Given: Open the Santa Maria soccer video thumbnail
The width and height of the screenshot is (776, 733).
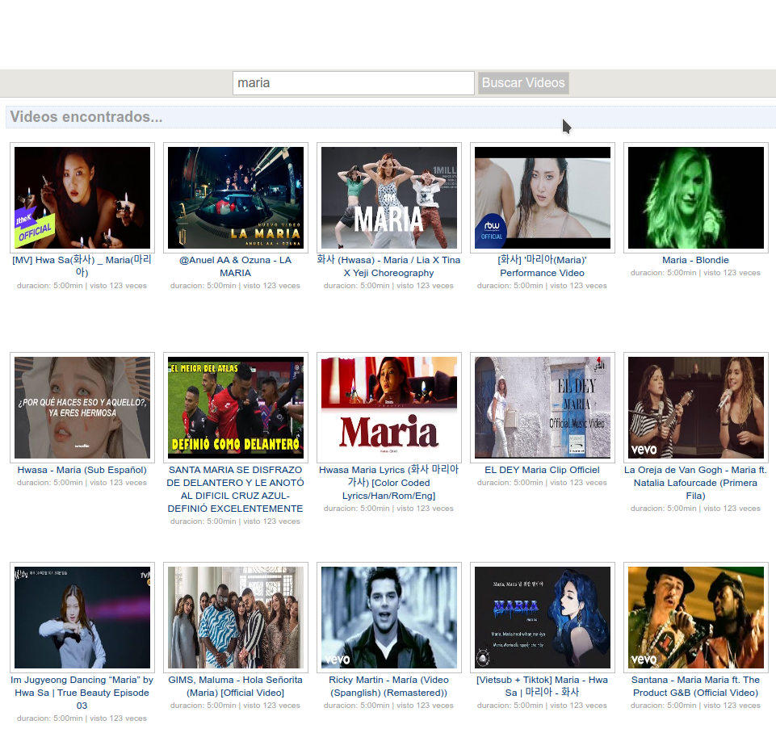Looking at the screenshot, I should (x=236, y=408).
